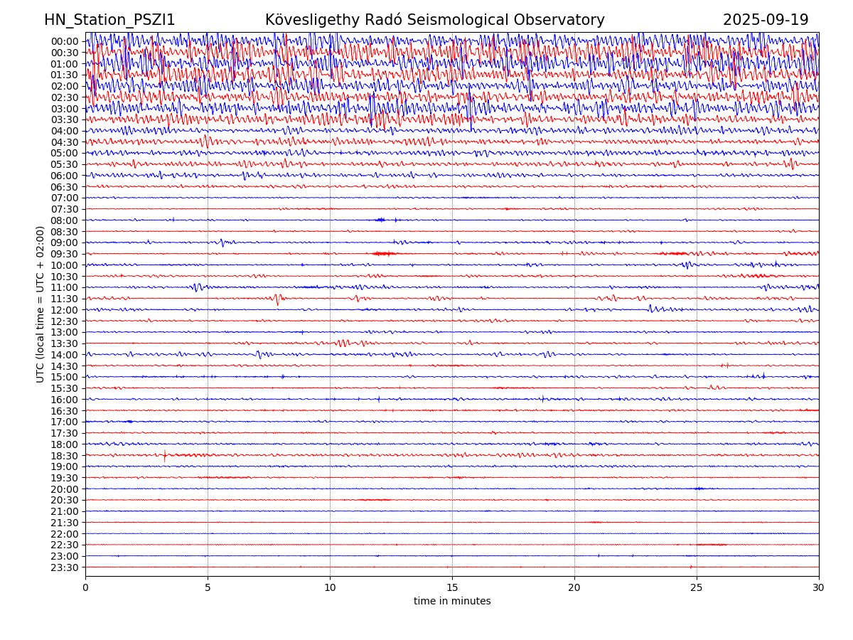Select the 30 minute tick label
This screenshot has height=640, width=853.
[819, 588]
